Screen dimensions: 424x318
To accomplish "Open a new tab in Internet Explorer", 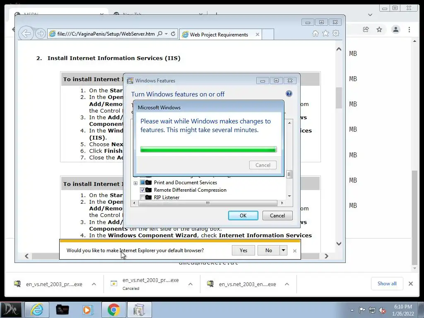I will click(x=268, y=35).
